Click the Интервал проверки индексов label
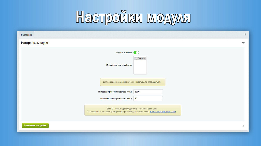Image resolution: width=261 pixels, height=146 pixels. pyautogui.click(x=115, y=92)
